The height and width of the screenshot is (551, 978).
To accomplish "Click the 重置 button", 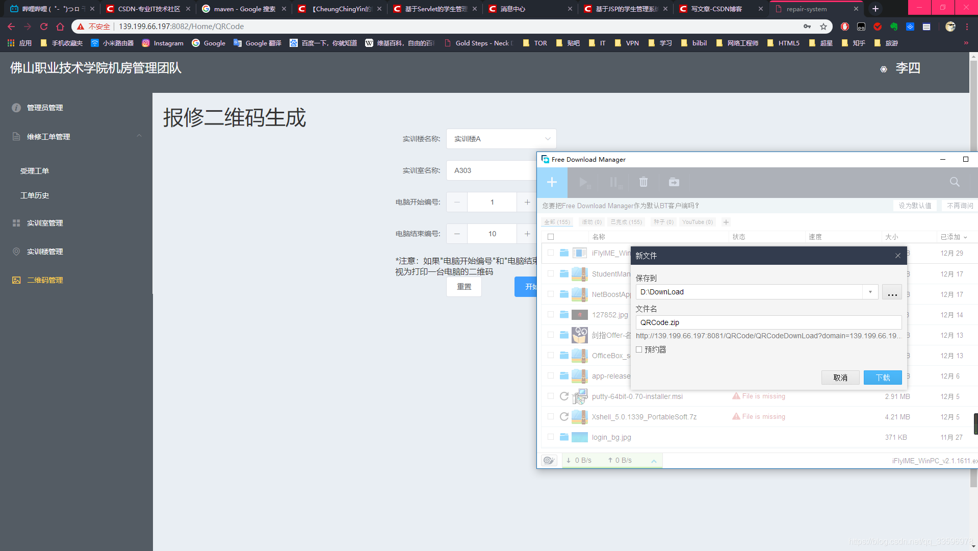I will pos(463,287).
